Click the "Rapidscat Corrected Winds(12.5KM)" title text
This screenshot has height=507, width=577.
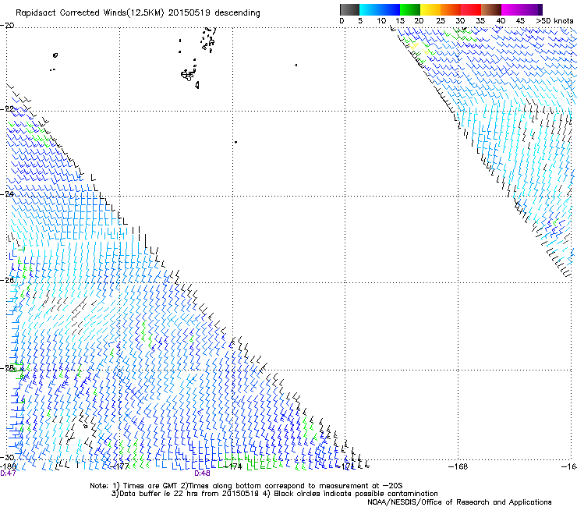point(90,13)
